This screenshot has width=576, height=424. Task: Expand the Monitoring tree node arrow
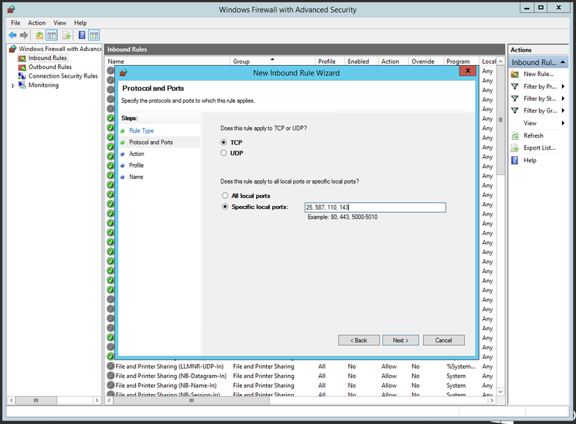point(13,86)
